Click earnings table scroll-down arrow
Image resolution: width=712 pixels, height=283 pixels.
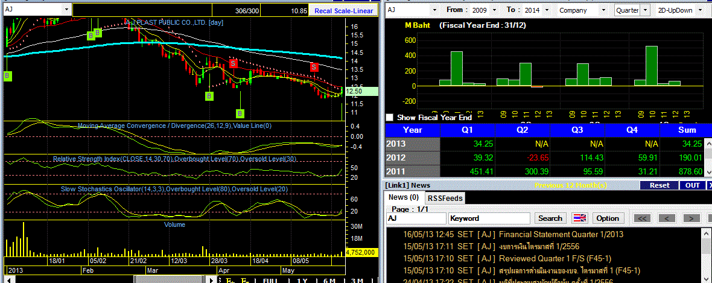(x=708, y=172)
